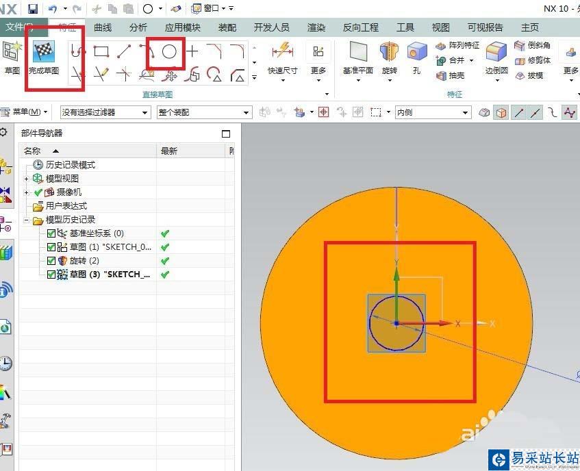This screenshot has width=580, height=471.
Task: Collapse the 模型历史记录 tree node
Action: [26, 220]
